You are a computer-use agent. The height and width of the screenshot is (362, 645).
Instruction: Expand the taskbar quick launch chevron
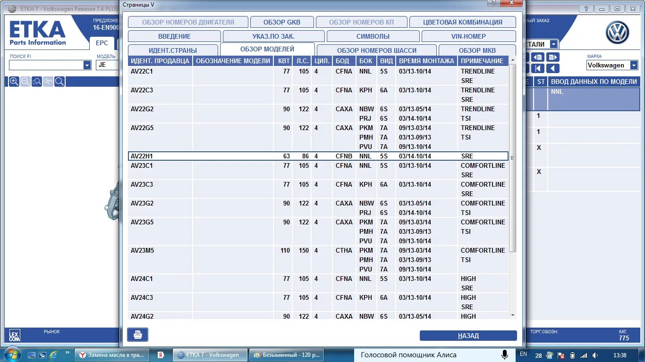(67, 352)
